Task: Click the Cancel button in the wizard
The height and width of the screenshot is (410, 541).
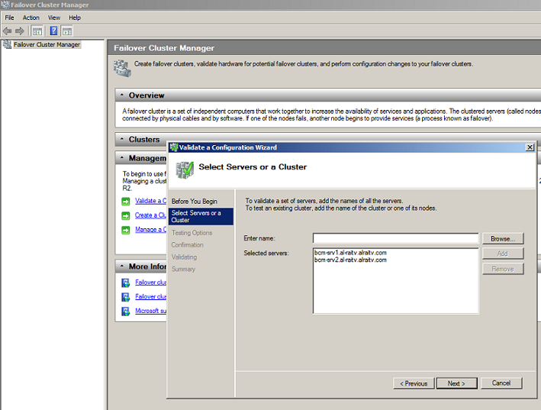Action: [501, 383]
